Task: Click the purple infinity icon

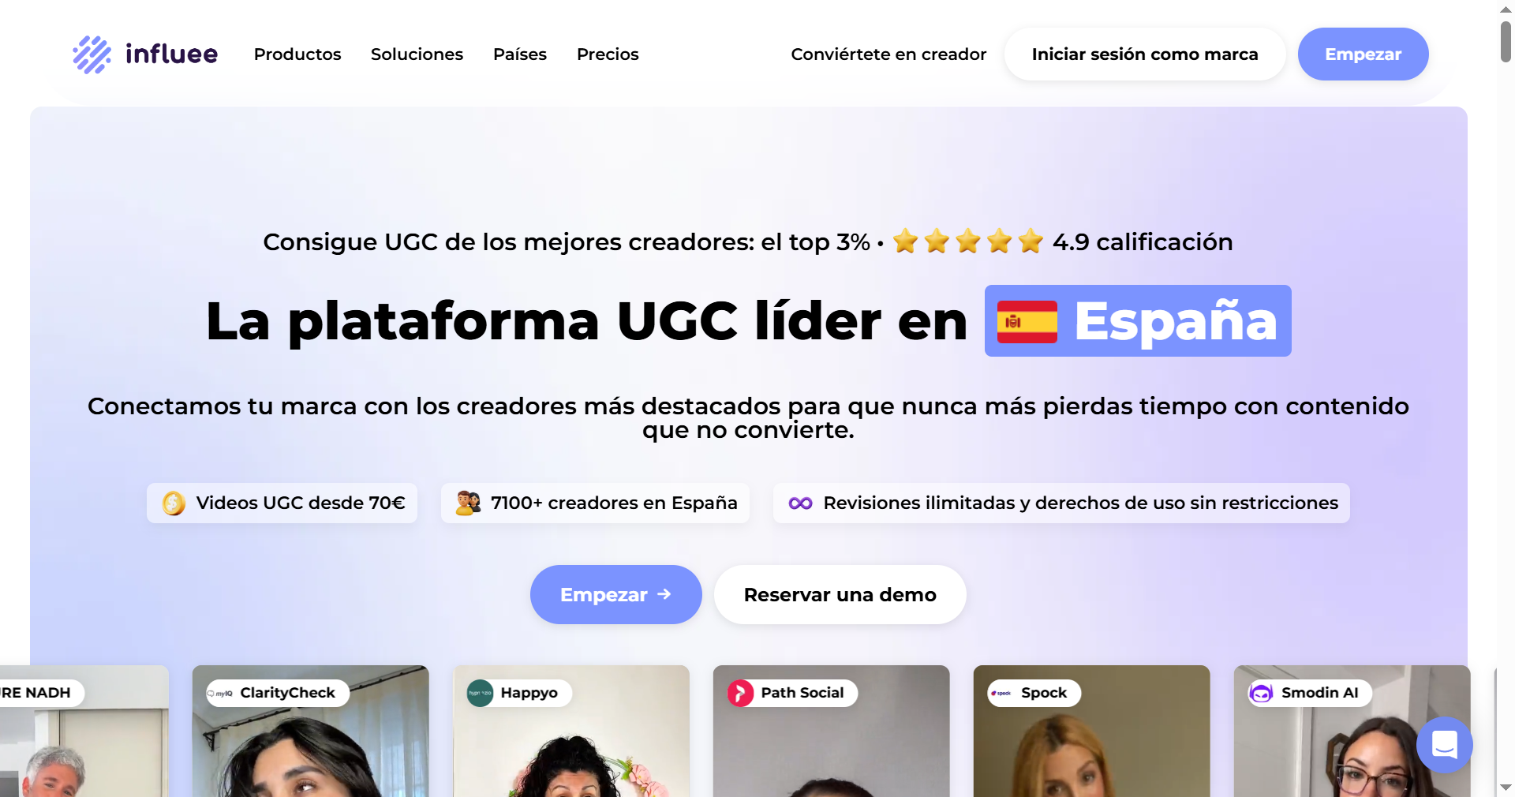Action: pos(800,503)
